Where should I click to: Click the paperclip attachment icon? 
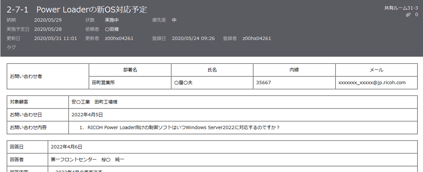coord(408,15)
